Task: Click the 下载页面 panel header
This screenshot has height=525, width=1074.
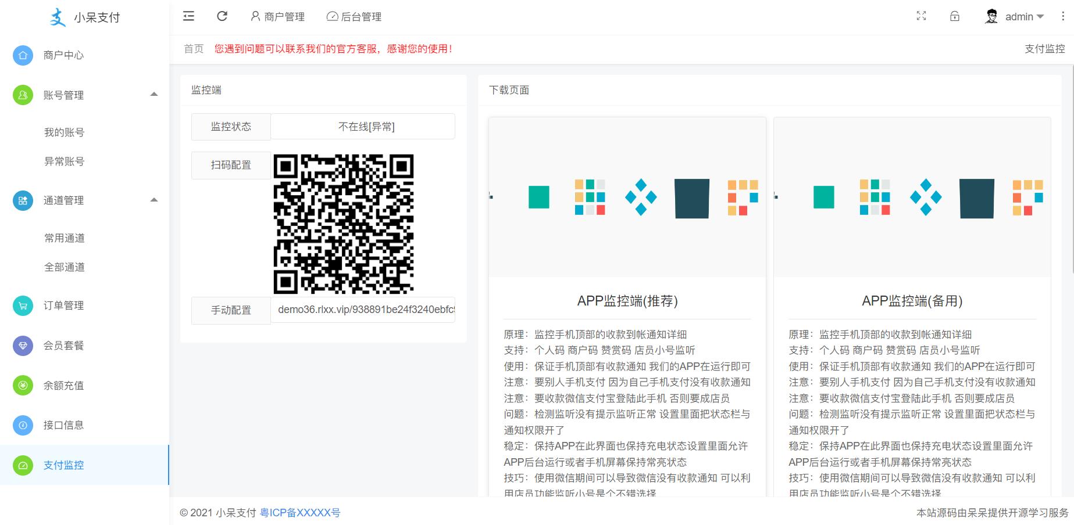Action: [769, 90]
